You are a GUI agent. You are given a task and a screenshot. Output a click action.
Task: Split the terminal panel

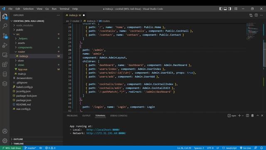coord(248,116)
